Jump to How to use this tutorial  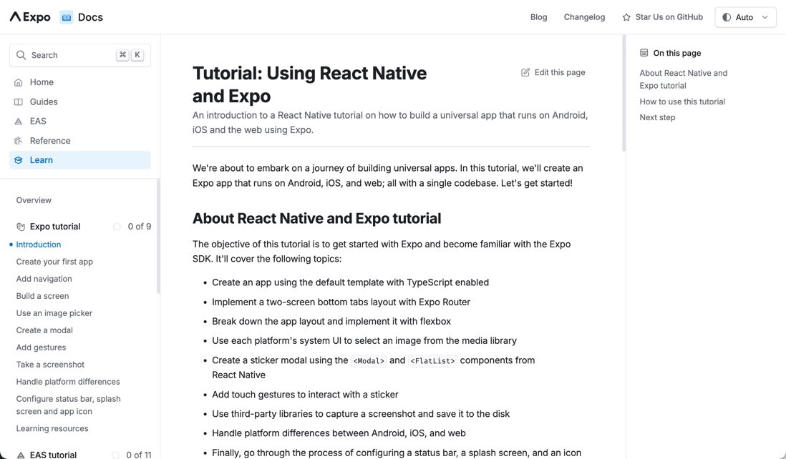point(682,102)
